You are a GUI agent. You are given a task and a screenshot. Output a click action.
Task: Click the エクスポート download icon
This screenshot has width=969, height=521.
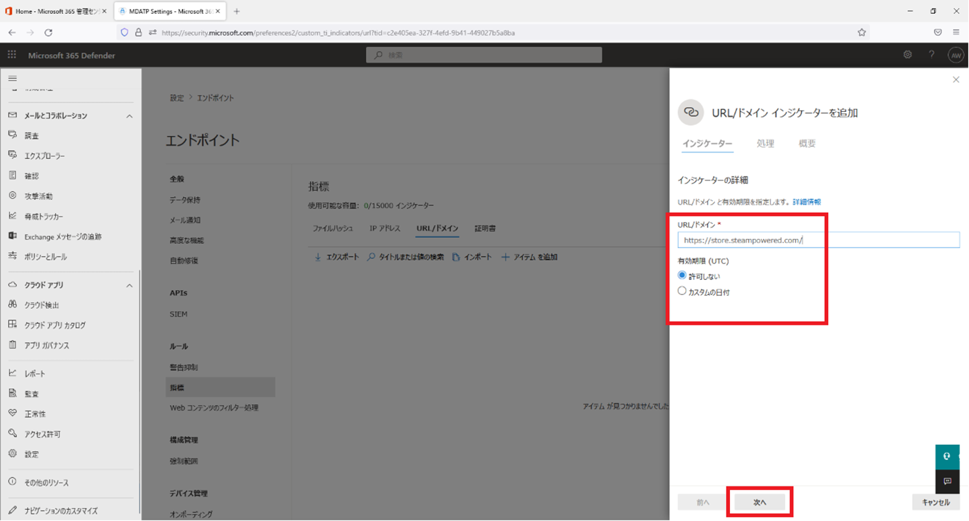[318, 257]
